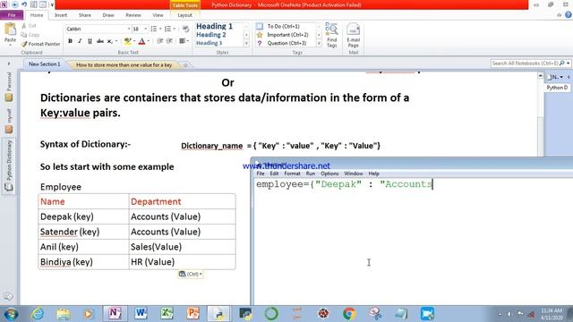This screenshot has width=573, height=322.
Task: Open Google Chrome from the taskbar
Action: [349, 314]
